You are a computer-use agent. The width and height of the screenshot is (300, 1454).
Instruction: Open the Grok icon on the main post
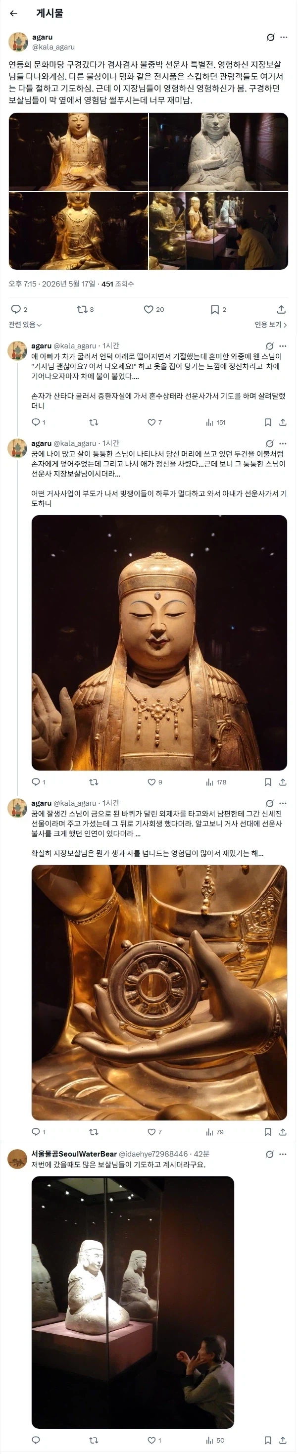click(271, 38)
